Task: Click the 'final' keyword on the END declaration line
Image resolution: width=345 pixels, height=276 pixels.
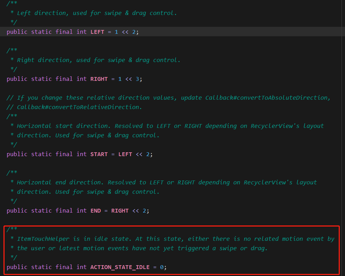Action: point(64,211)
